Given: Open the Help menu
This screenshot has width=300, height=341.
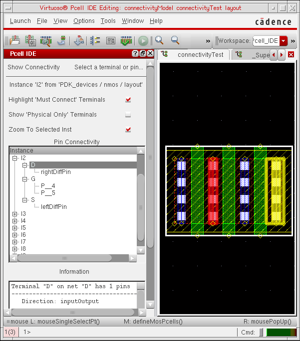Looking at the screenshot, I should coord(156,21).
